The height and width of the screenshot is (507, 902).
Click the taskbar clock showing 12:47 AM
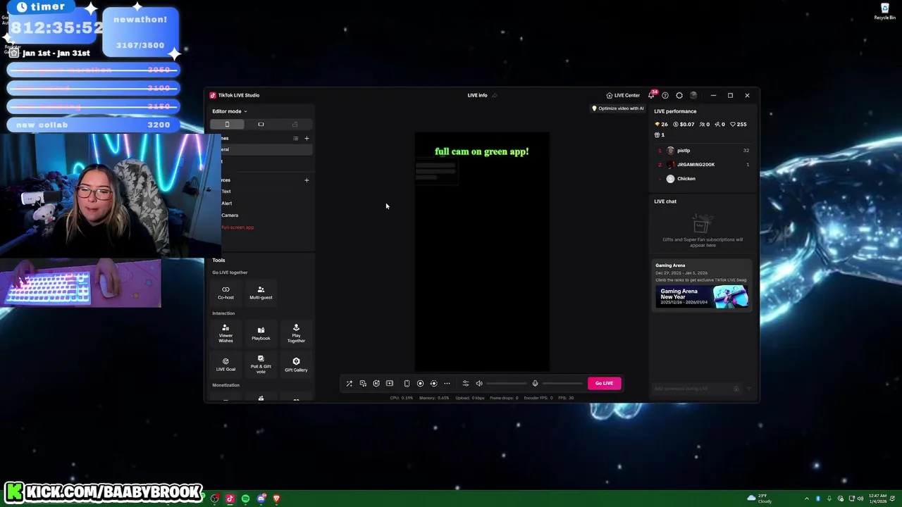[878, 499]
